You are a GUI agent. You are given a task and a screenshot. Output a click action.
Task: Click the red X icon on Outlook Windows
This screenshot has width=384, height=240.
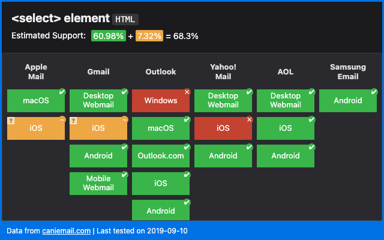point(187,92)
